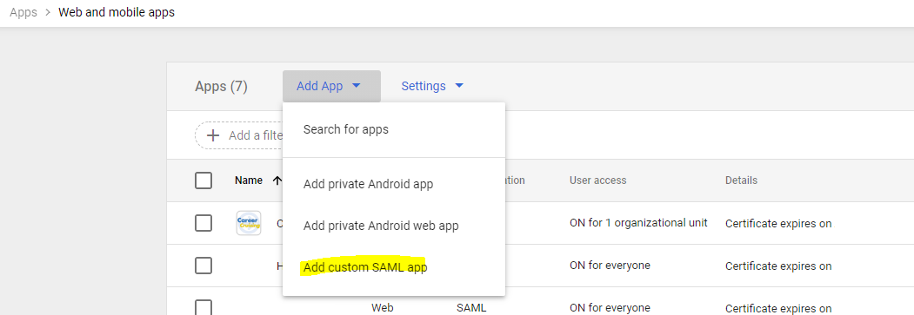
Task: Click the Add App dropdown arrow
Action: click(357, 86)
